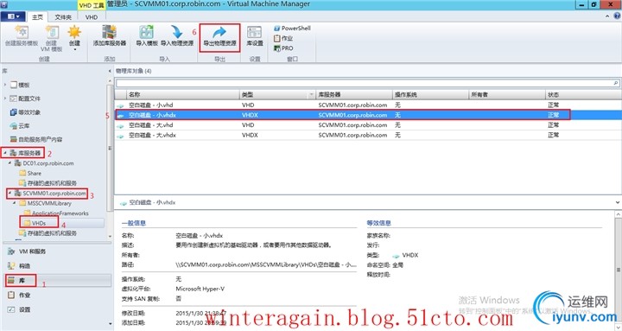This screenshot has height=331, width=622.
Task: Click the 导入物理资源 ribbon icon
Action: 177,35
